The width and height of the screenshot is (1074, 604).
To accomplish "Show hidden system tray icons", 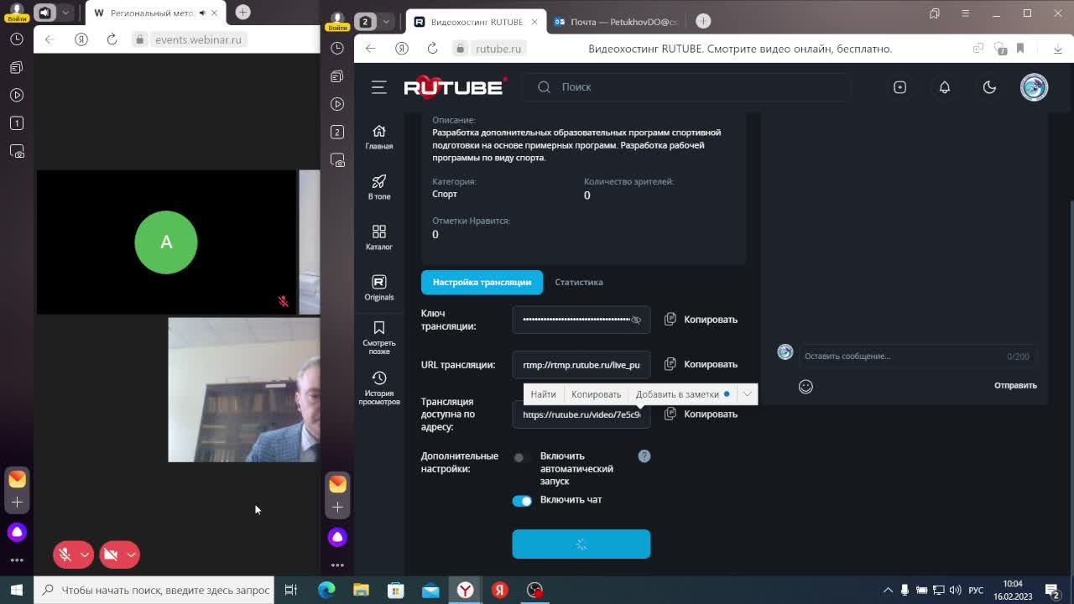I will point(888,590).
